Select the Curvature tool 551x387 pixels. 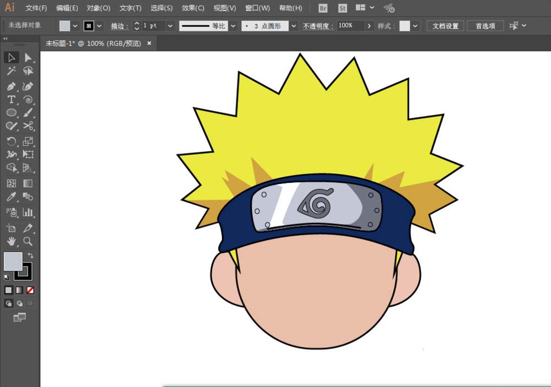click(x=28, y=86)
